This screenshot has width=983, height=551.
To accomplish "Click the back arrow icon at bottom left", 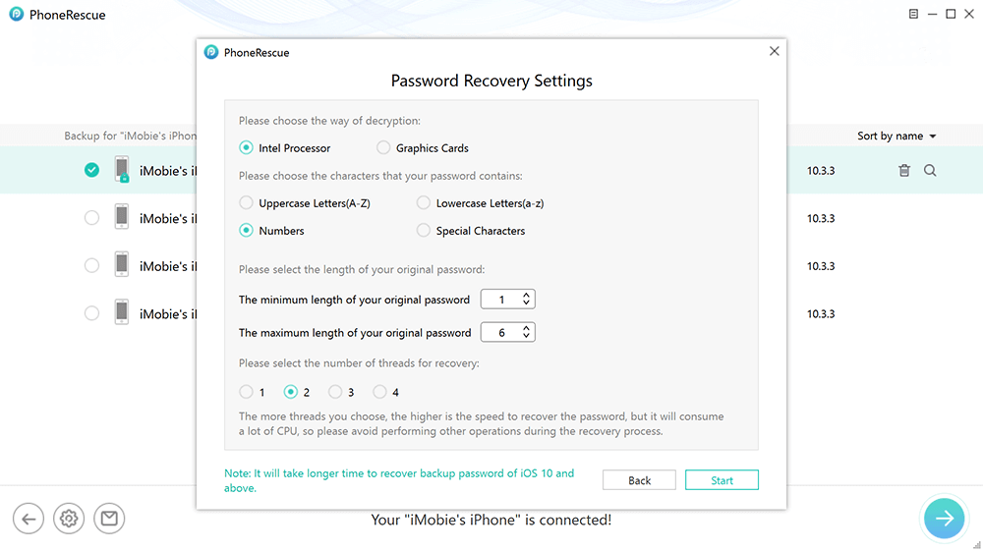I will [x=29, y=519].
